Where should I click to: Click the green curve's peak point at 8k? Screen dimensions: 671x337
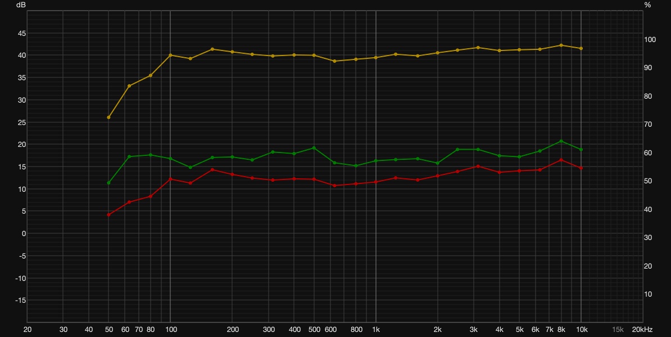coord(561,141)
